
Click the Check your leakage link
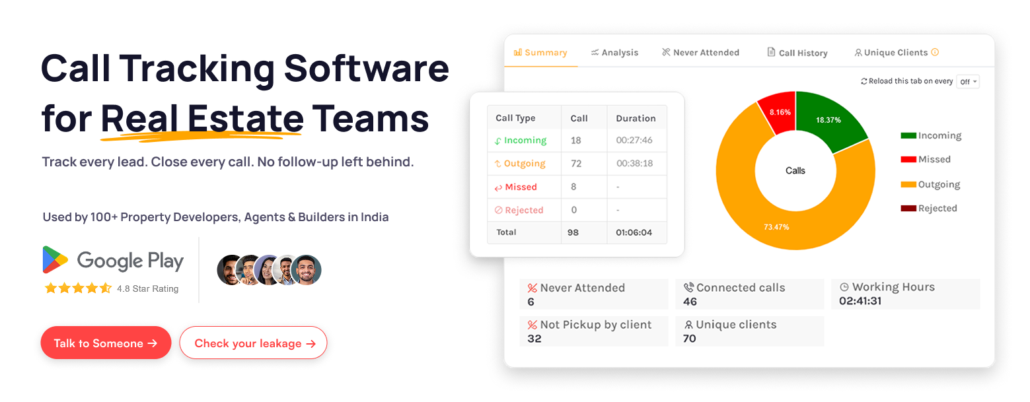tap(253, 343)
